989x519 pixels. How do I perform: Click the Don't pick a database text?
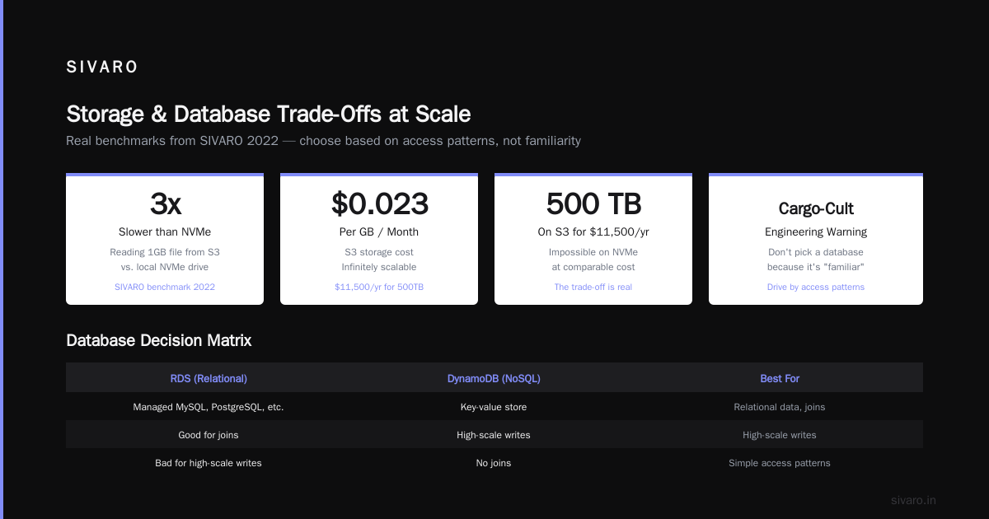pyautogui.click(x=816, y=252)
